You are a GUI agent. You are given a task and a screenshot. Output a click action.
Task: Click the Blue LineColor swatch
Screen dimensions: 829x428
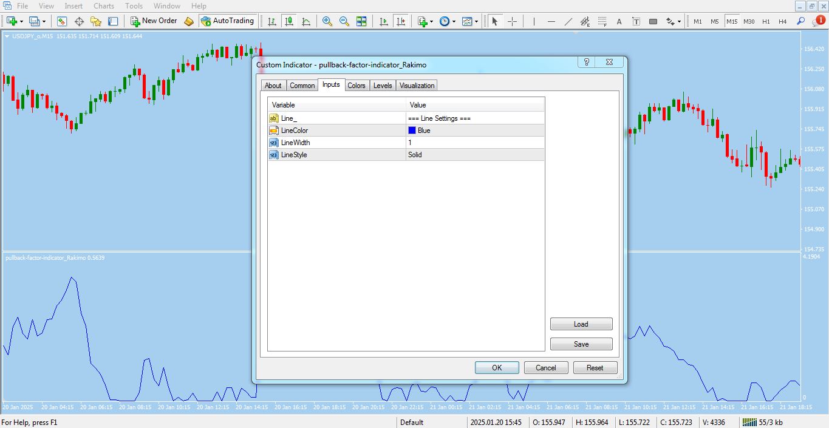[x=412, y=131]
